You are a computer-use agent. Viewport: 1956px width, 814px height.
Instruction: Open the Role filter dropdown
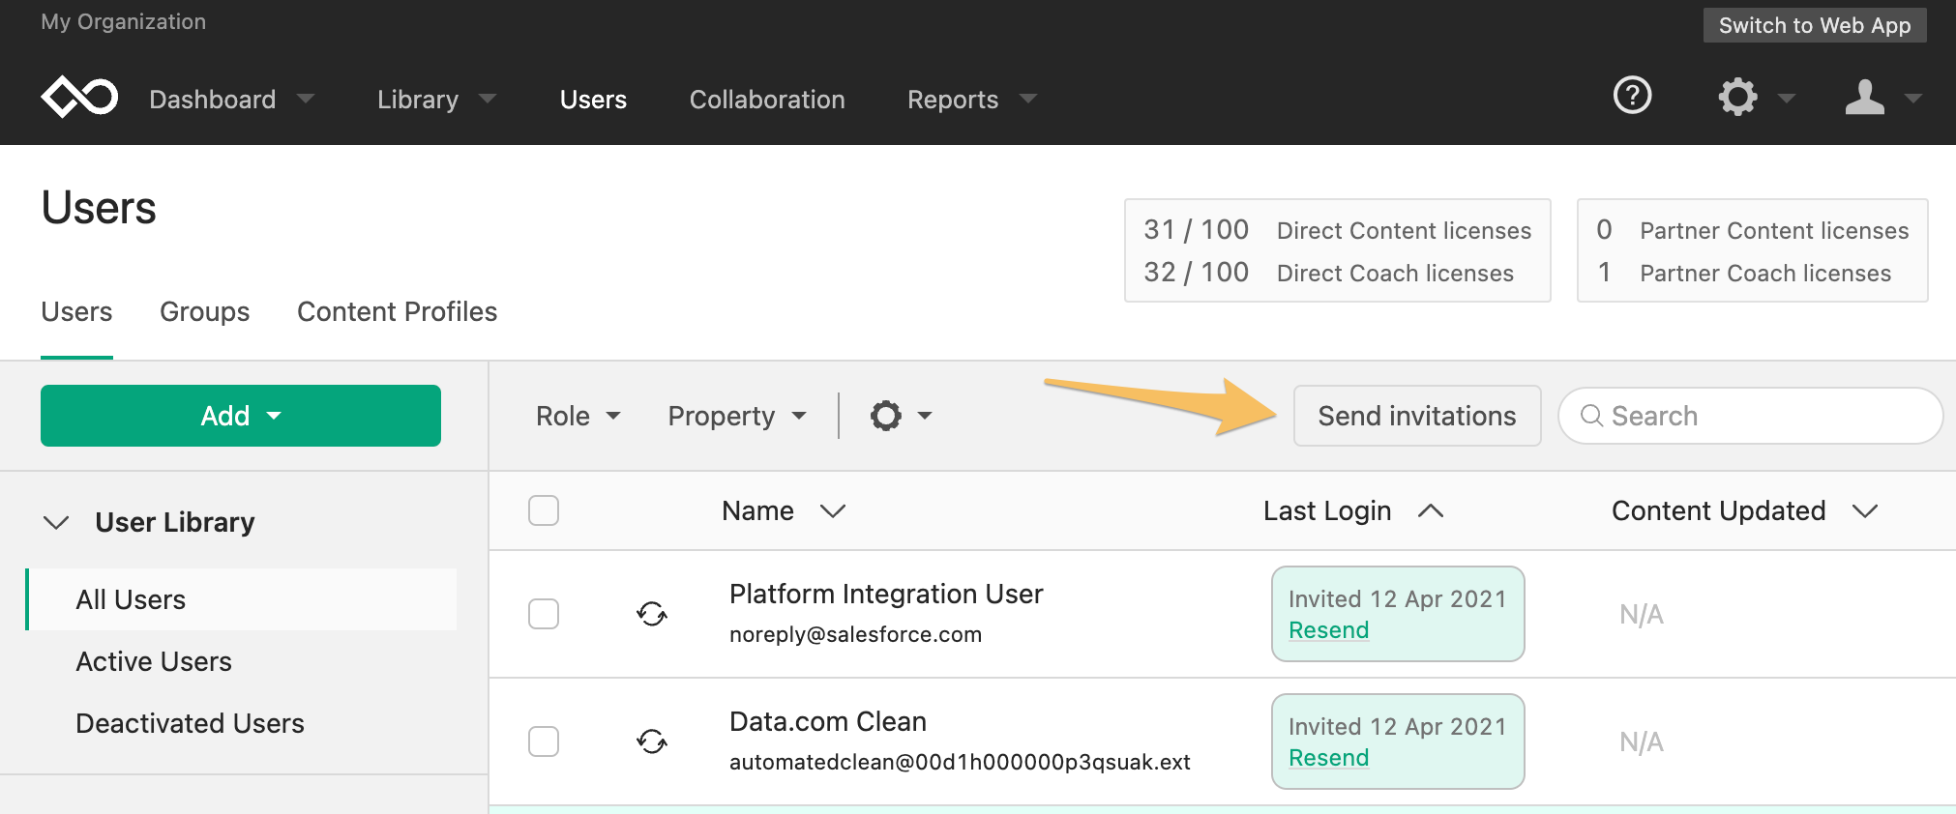[578, 416]
